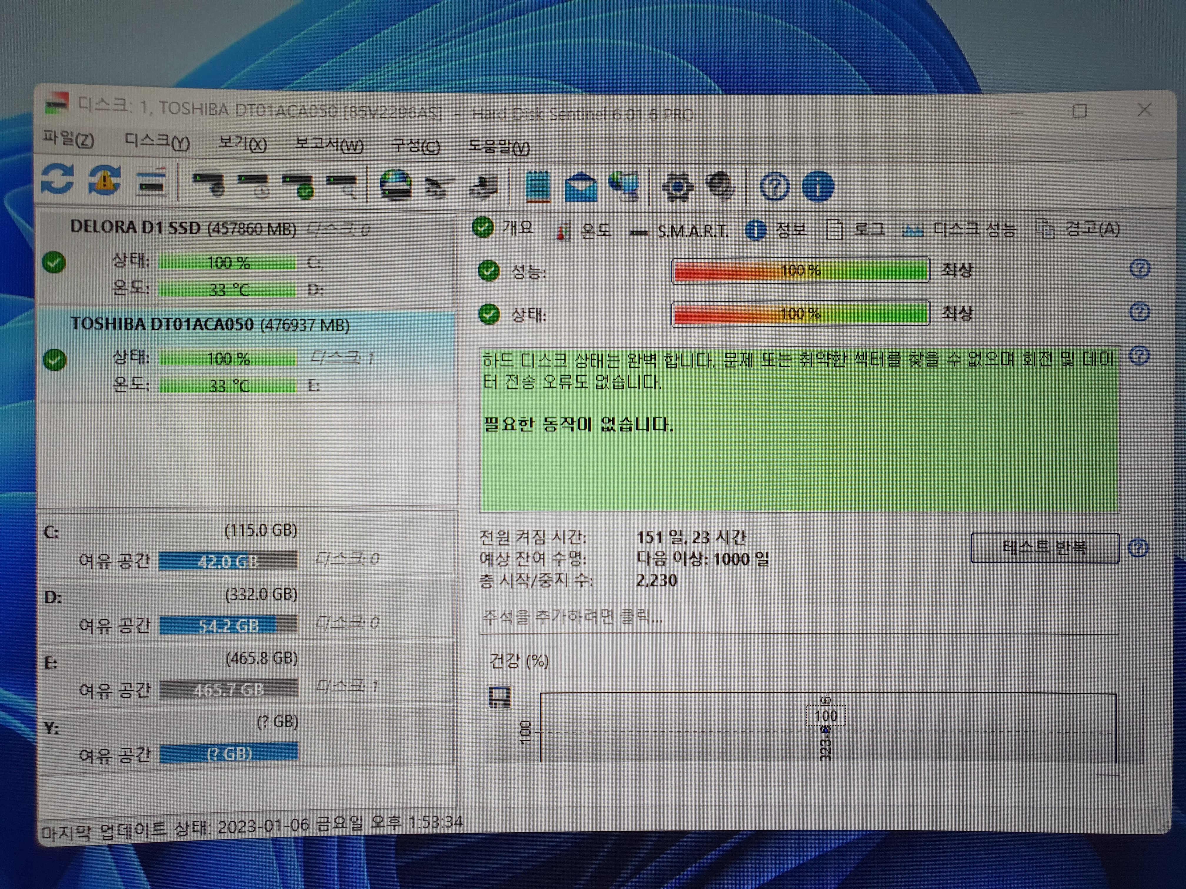Viewport: 1186px width, 889px height.
Task: Select the DELORA D1 SSD disk entry
Action: pyautogui.click(x=248, y=260)
